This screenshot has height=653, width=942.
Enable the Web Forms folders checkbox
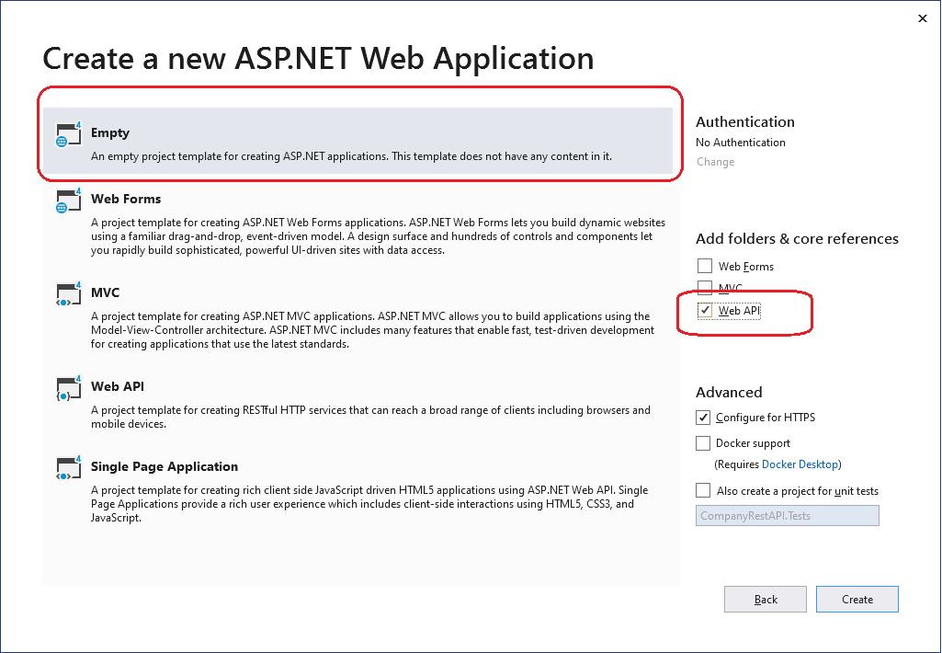point(705,266)
